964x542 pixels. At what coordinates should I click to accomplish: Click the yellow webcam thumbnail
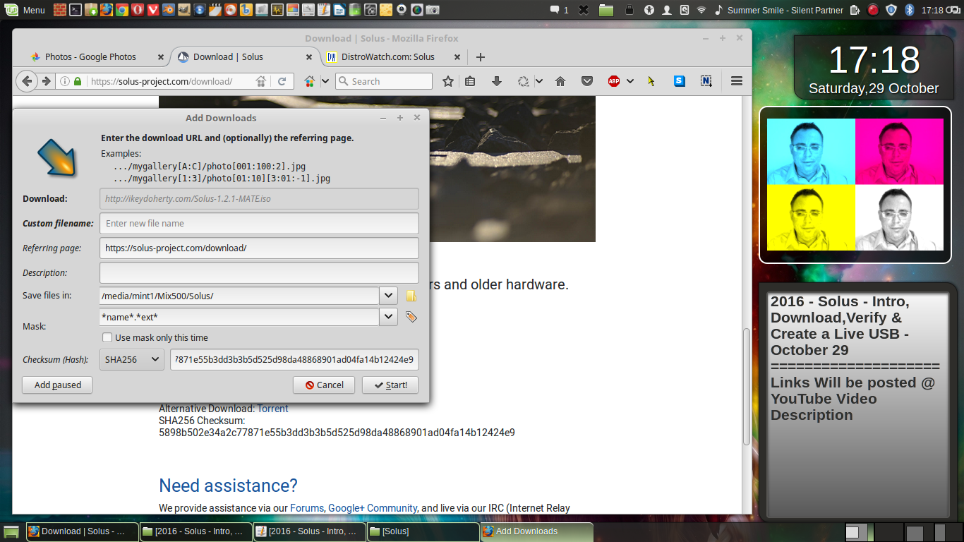click(811, 217)
